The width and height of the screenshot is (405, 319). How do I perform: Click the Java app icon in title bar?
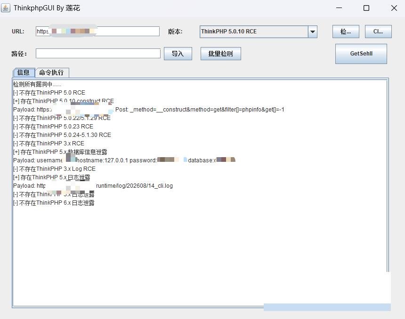point(6,8)
